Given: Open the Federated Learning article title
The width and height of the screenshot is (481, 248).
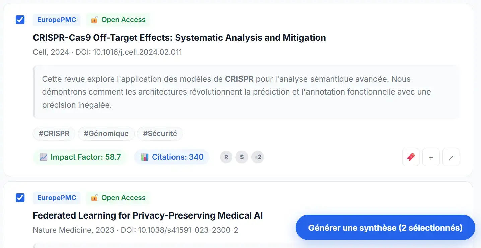Looking at the screenshot, I should click(x=148, y=215).
